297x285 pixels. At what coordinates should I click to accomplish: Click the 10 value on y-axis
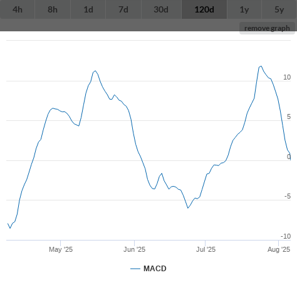287,77
